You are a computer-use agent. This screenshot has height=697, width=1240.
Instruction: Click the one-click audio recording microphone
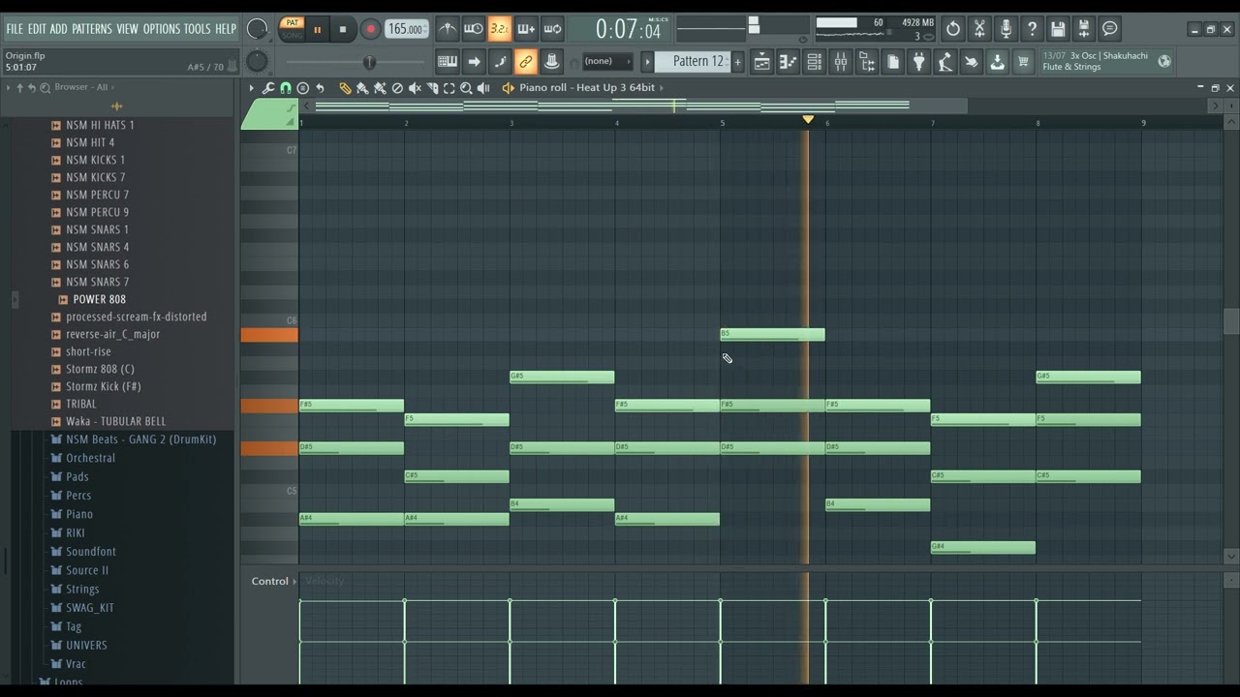coord(1006,29)
